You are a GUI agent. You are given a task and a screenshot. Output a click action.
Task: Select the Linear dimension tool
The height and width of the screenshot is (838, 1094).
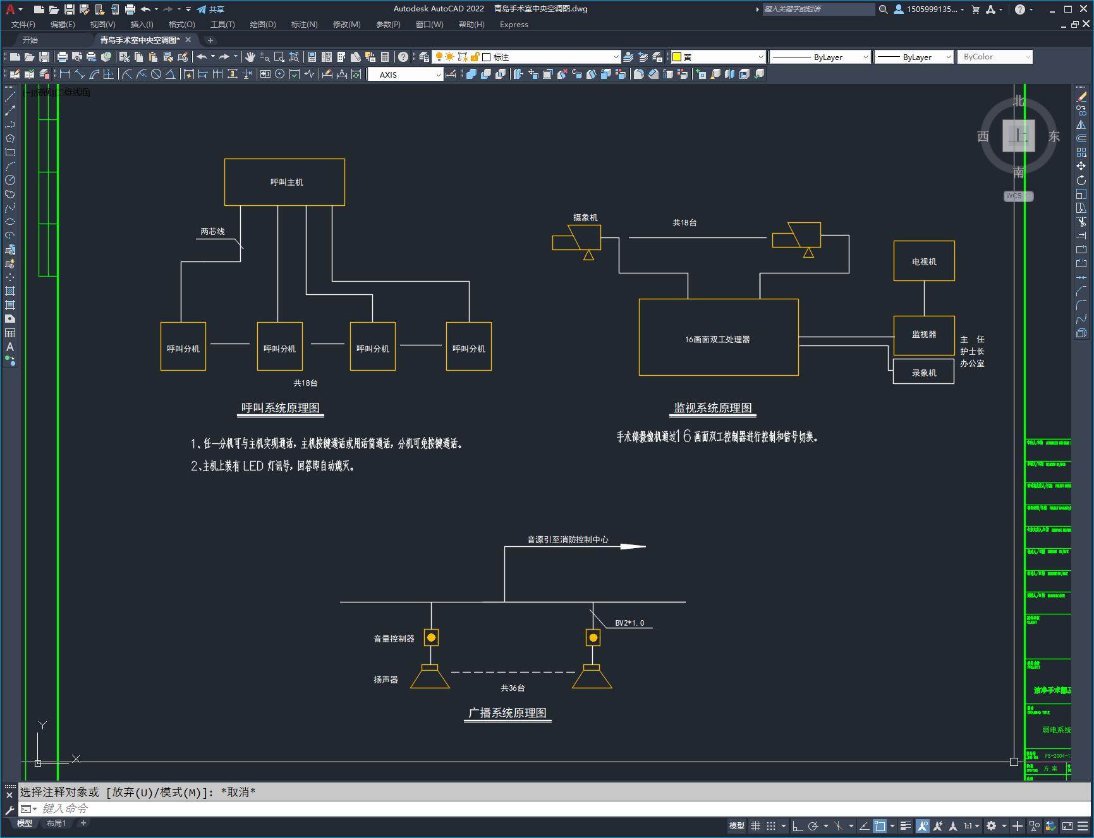65,74
